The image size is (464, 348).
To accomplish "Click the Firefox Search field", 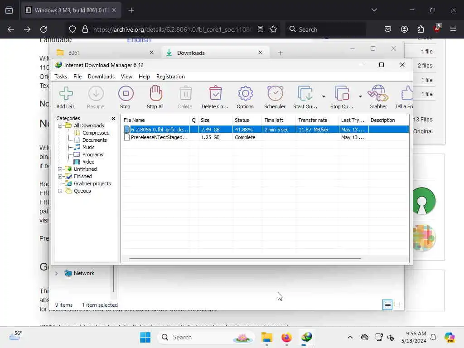I will (x=325, y=29).
